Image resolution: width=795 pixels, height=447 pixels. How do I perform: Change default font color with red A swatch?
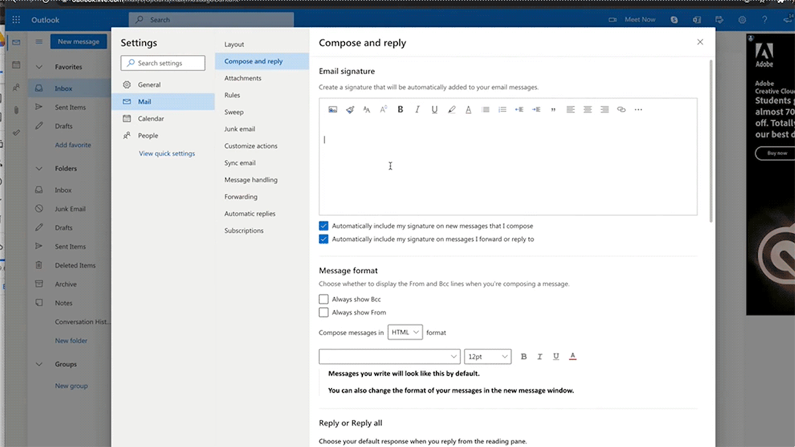point(572,356)
